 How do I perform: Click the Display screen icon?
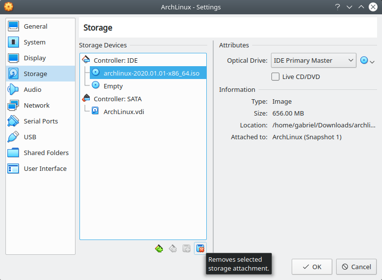13,58
